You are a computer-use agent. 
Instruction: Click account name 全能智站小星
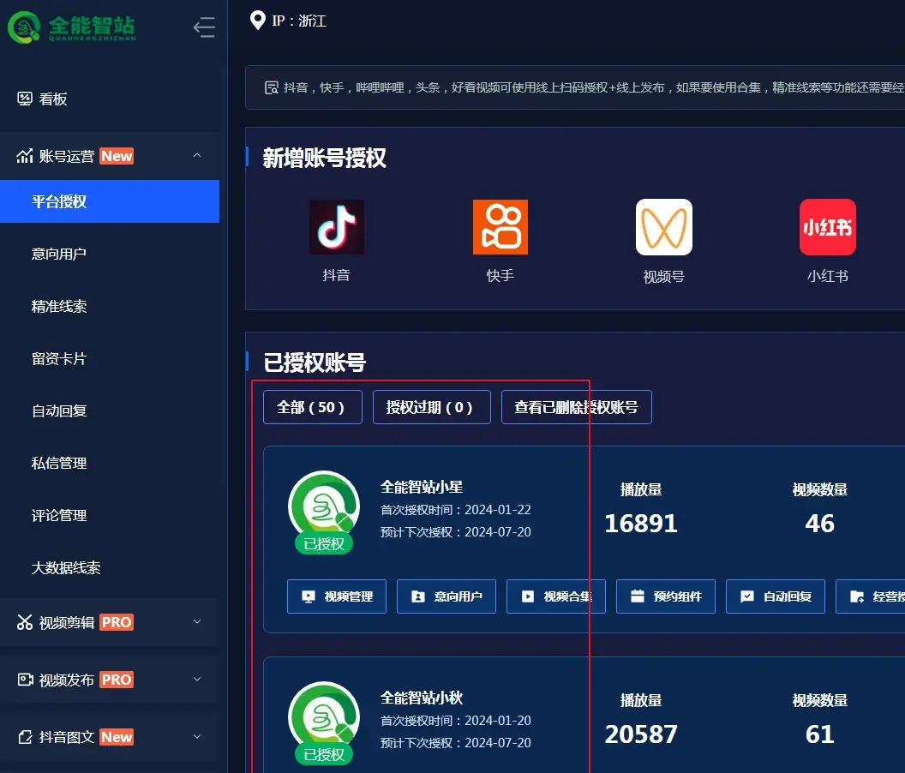point(422,488)
